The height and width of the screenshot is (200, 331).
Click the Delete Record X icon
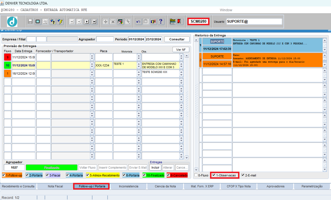click(113, 21)
